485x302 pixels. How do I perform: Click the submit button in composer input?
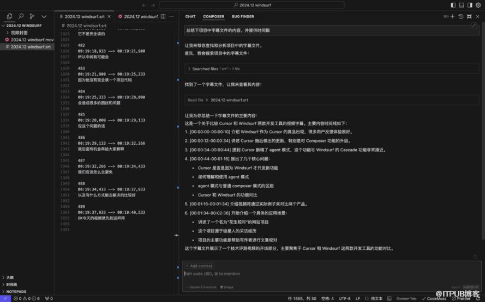click(x=470, y=287)
